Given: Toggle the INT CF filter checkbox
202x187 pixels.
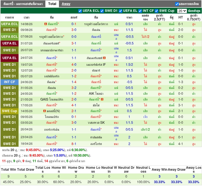Looking at the screenshot, I should pos(140,11).
